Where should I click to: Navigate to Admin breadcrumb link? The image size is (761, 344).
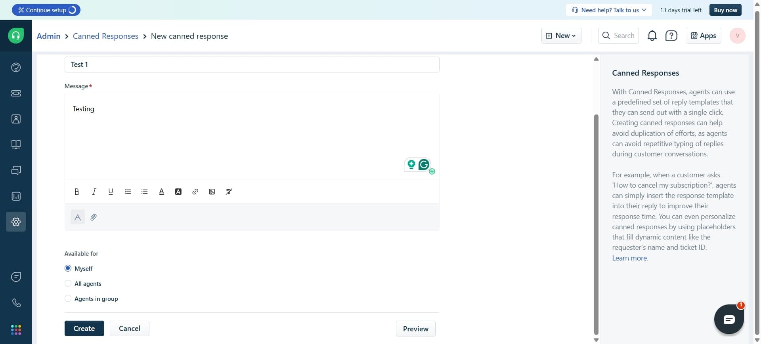[48, 36]
